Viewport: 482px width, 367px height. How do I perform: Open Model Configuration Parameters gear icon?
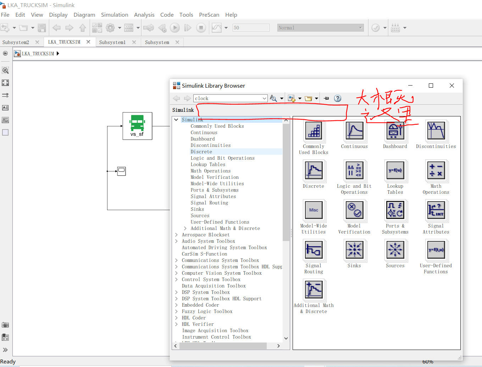point(110,28)
